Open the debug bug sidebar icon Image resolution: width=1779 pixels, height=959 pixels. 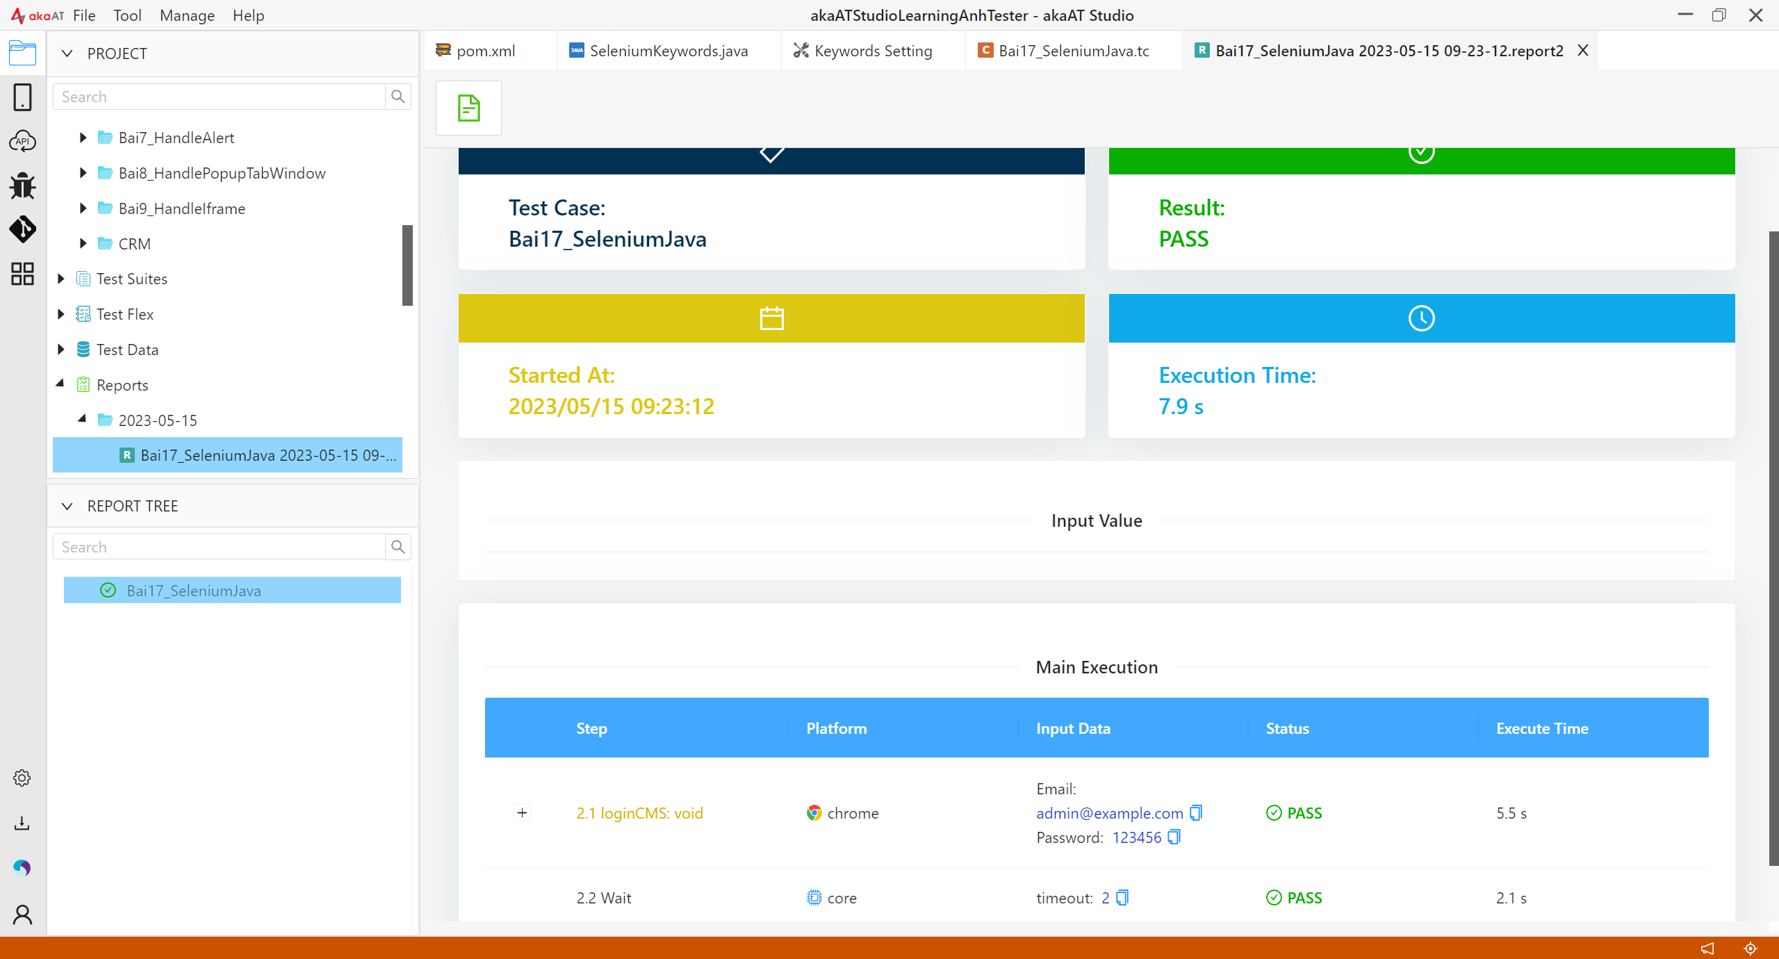point(22,186)
